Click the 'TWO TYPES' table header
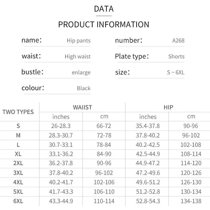 [x=18, y=112]
